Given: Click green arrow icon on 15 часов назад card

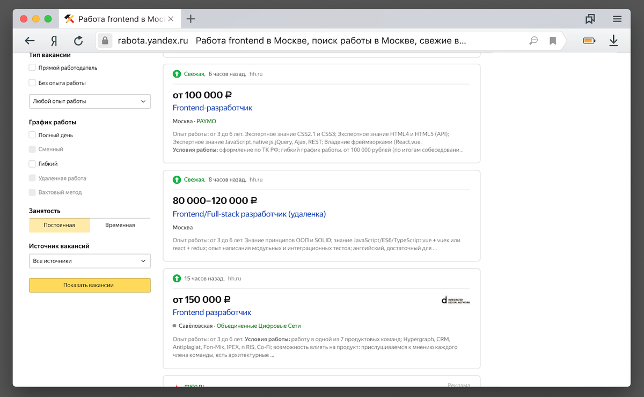Looking at the screenshot, I should click(177, 279).
